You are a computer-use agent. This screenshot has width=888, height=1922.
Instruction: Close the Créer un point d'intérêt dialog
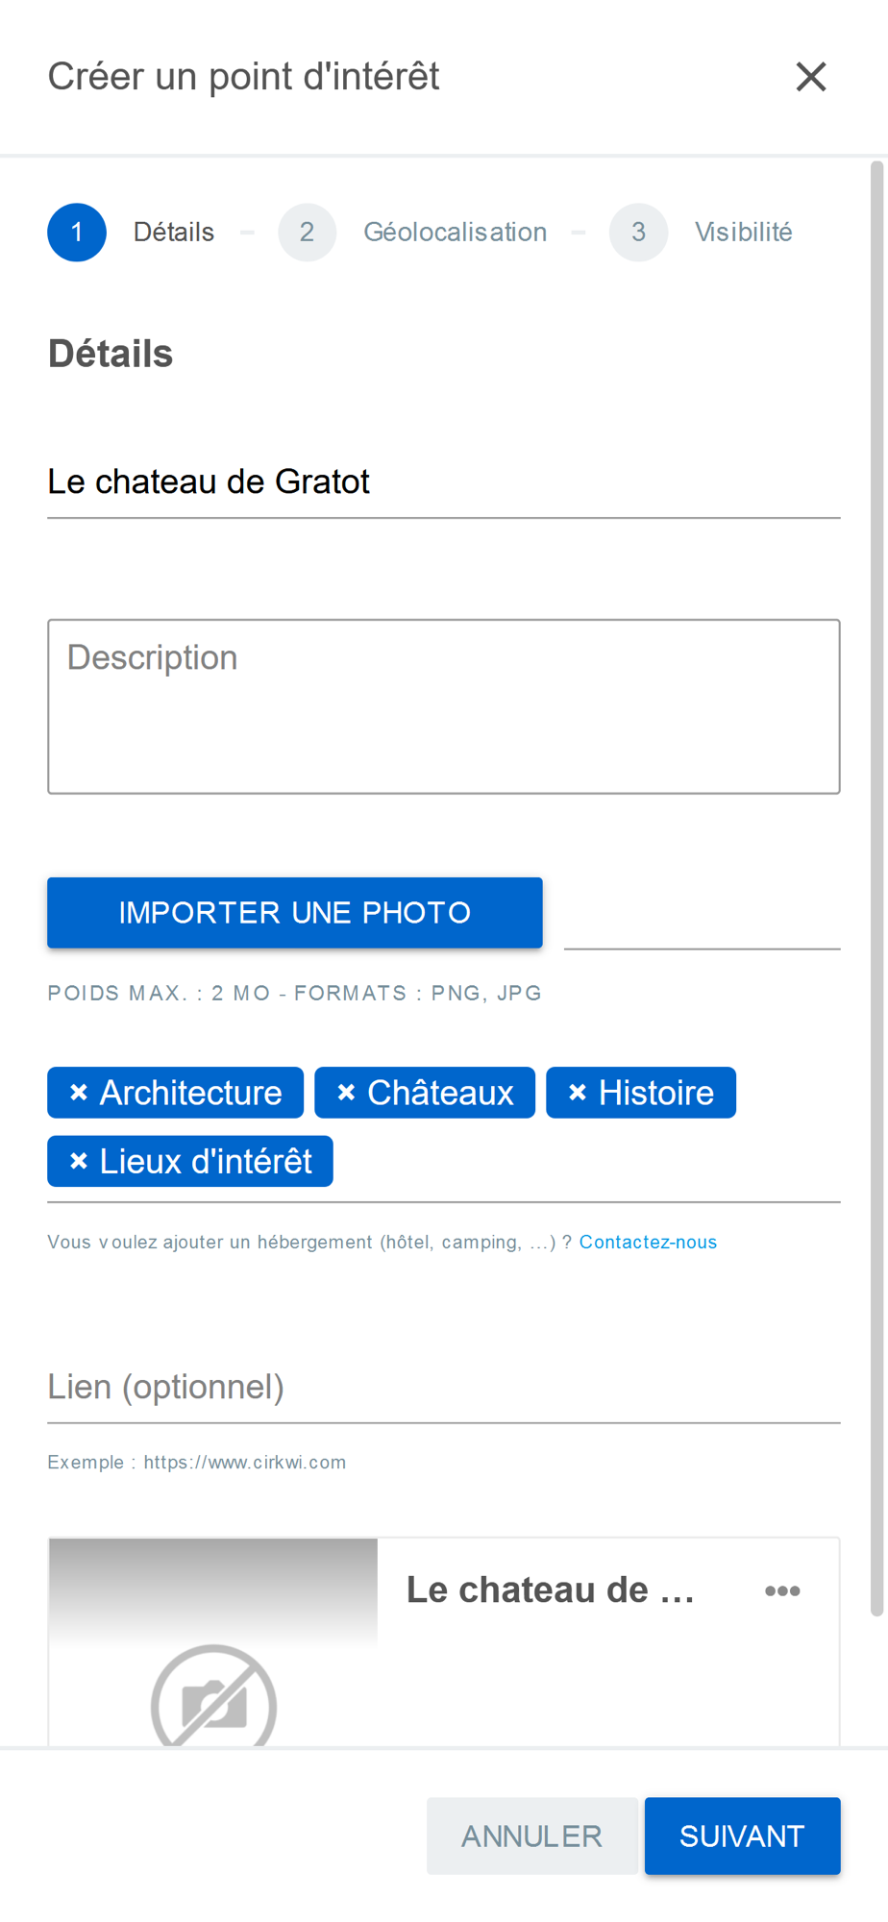tap(811, 77)
